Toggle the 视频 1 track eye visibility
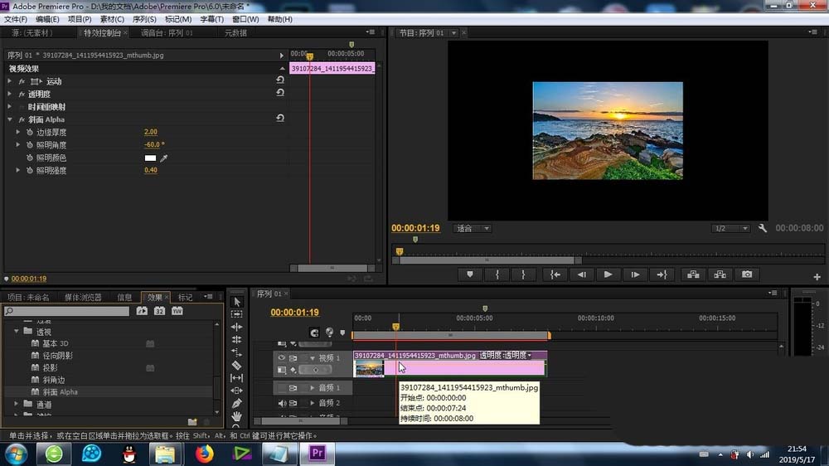This screenshot has width=829, height=466. coord(282,358)
